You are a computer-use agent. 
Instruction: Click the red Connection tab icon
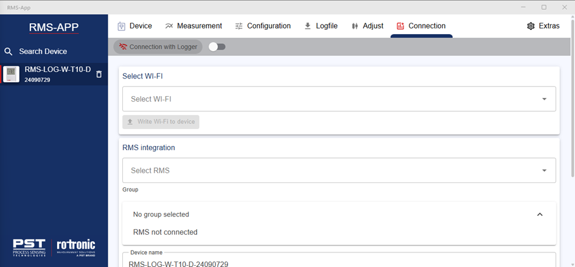(400, 26)
